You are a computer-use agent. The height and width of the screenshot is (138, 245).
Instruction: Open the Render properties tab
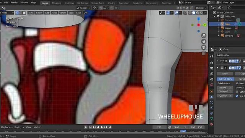(212, 63)
